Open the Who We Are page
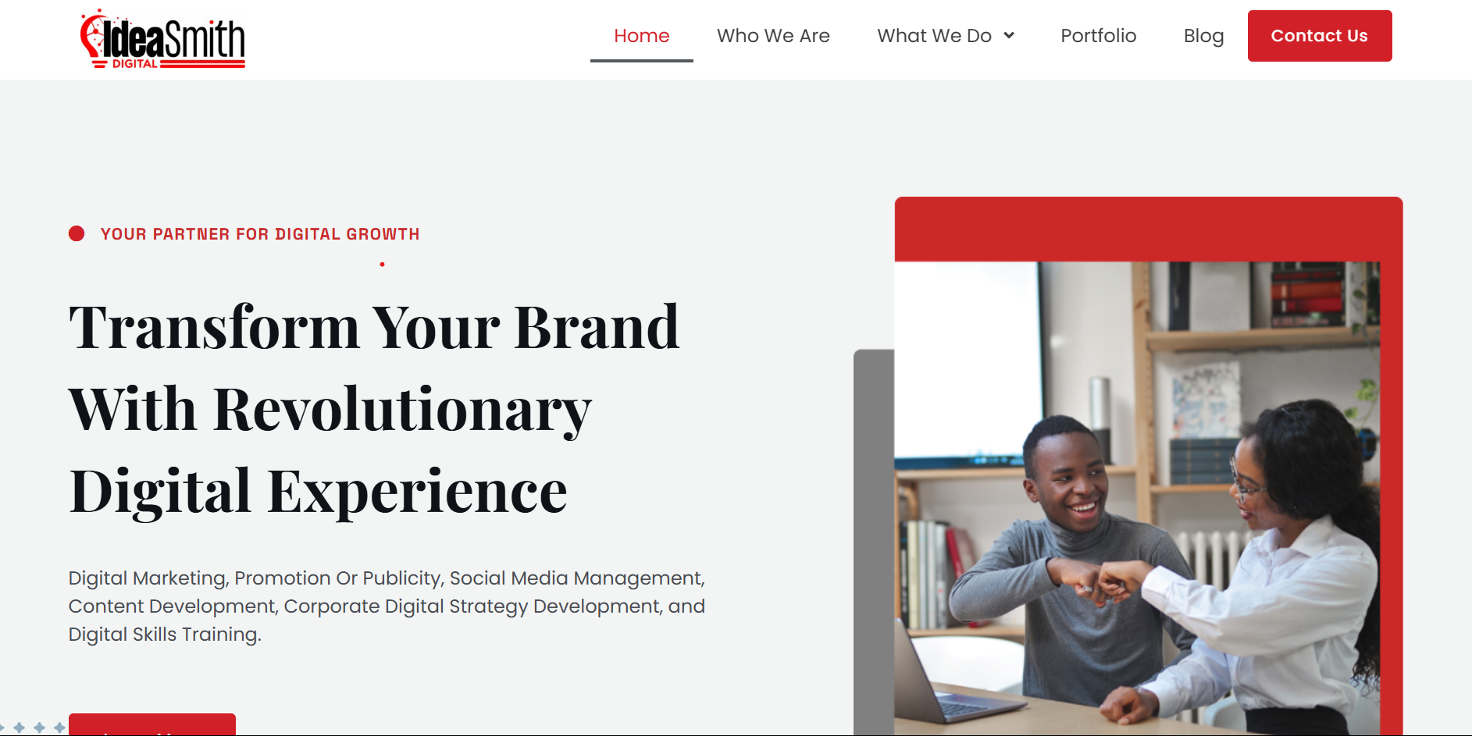The width and height of the screenshot is (1472, 736). [x=773, y=36]
